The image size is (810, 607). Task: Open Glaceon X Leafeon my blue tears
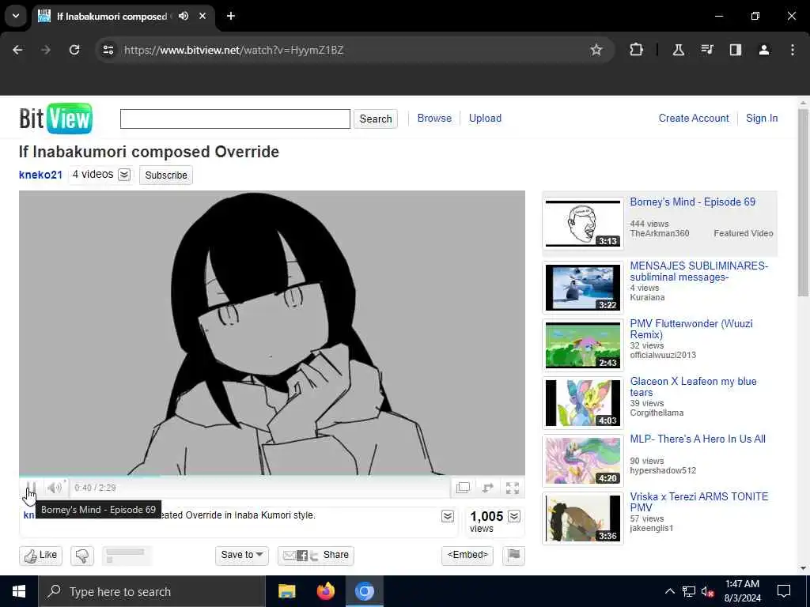[x=693, y=386]
